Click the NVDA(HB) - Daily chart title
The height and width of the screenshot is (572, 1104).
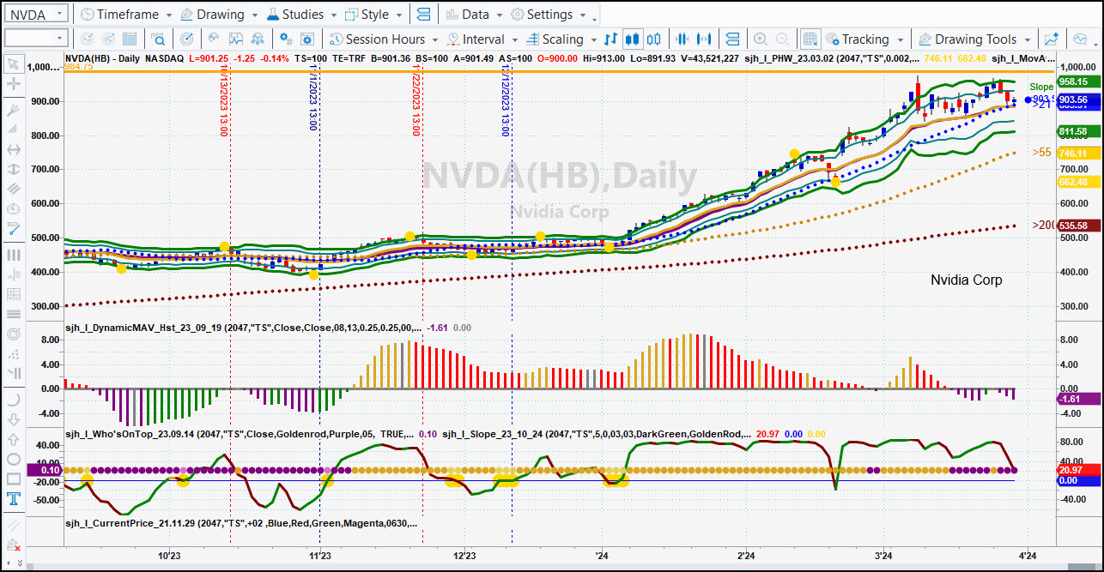click(x=101, y=58)
